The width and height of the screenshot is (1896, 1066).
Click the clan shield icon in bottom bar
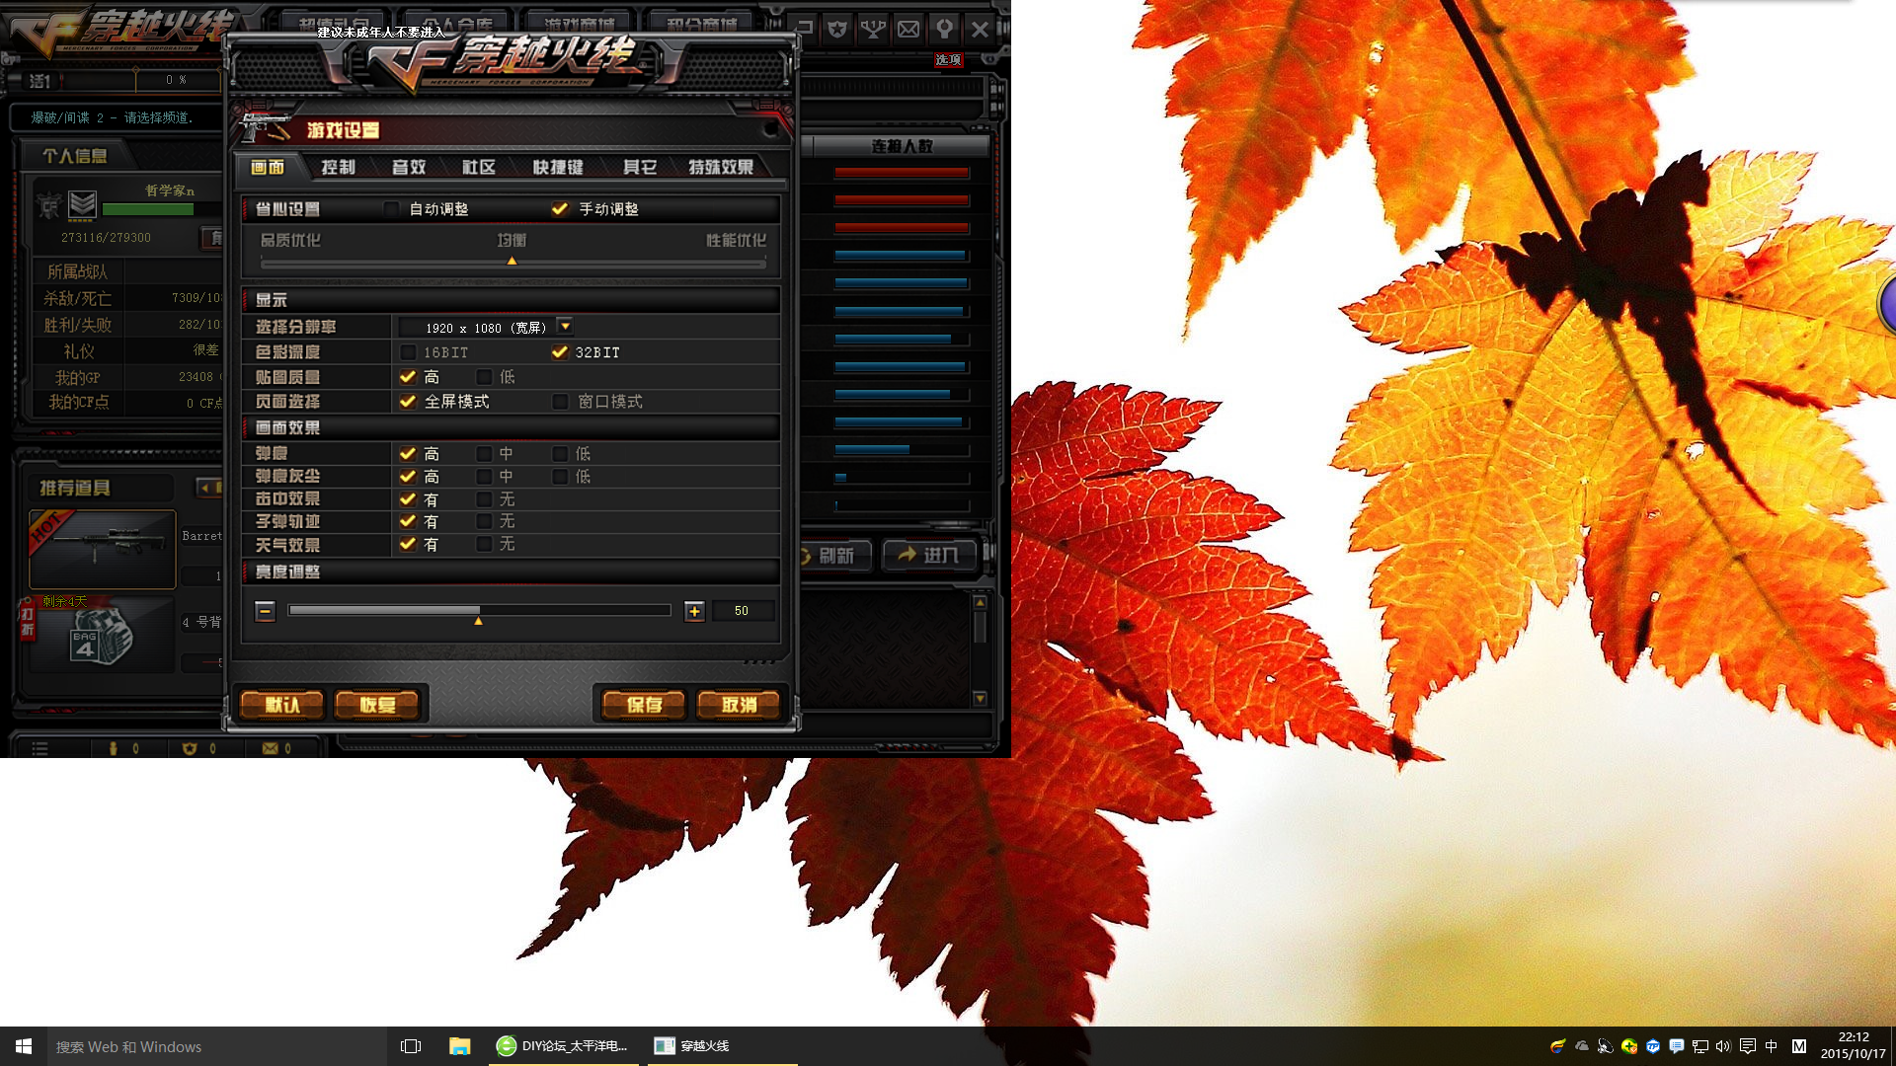(x=190, y=748)
